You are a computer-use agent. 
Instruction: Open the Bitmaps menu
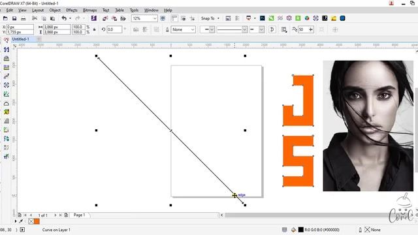(90, 10)
